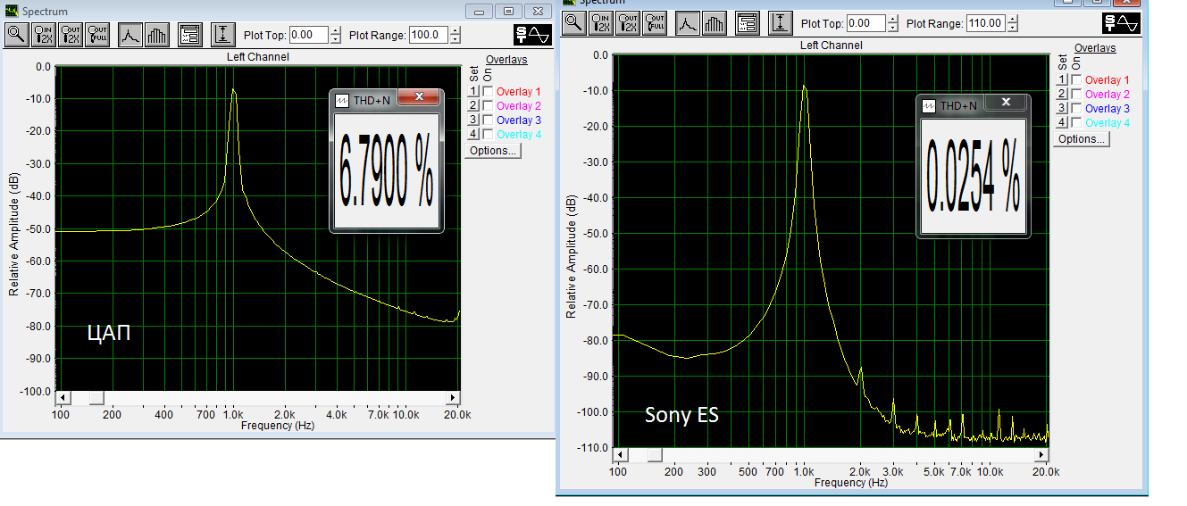Enable Overlay 3 checkbox in right window
1187x506 pixels.
tap(1076, 109)
